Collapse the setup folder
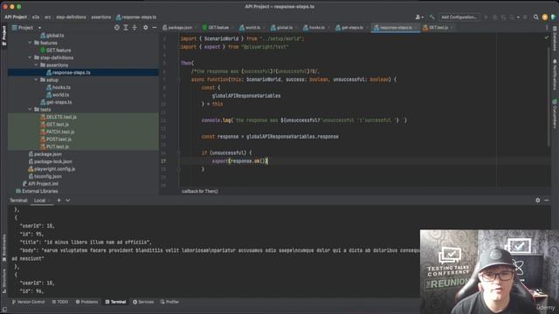Image resolution: width=559 pixels, height=314 pixels. click(x=36, y=79)
